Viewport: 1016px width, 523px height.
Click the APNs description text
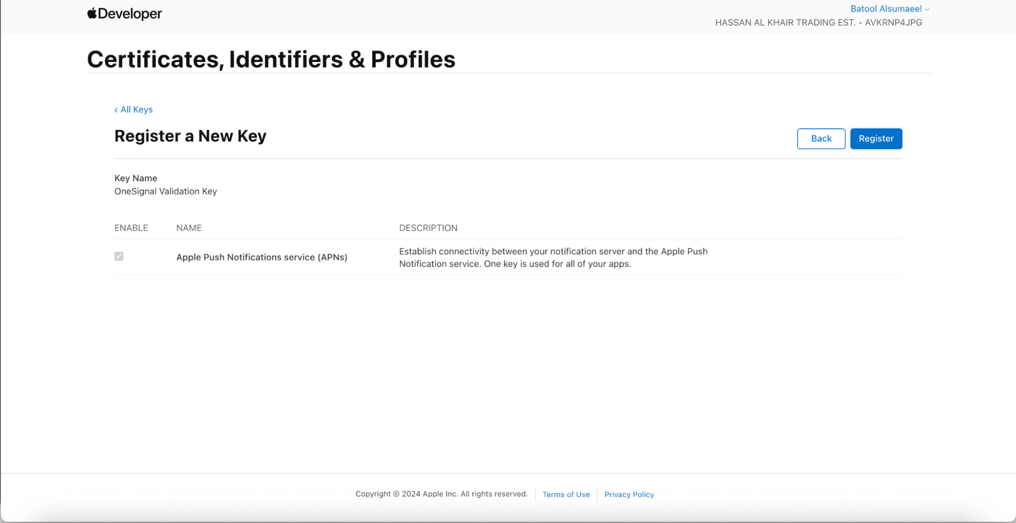tap(553, 257)
